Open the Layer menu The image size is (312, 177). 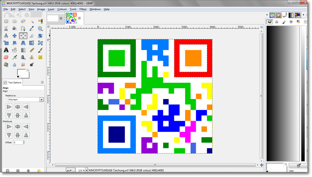[x=51, y=9]
